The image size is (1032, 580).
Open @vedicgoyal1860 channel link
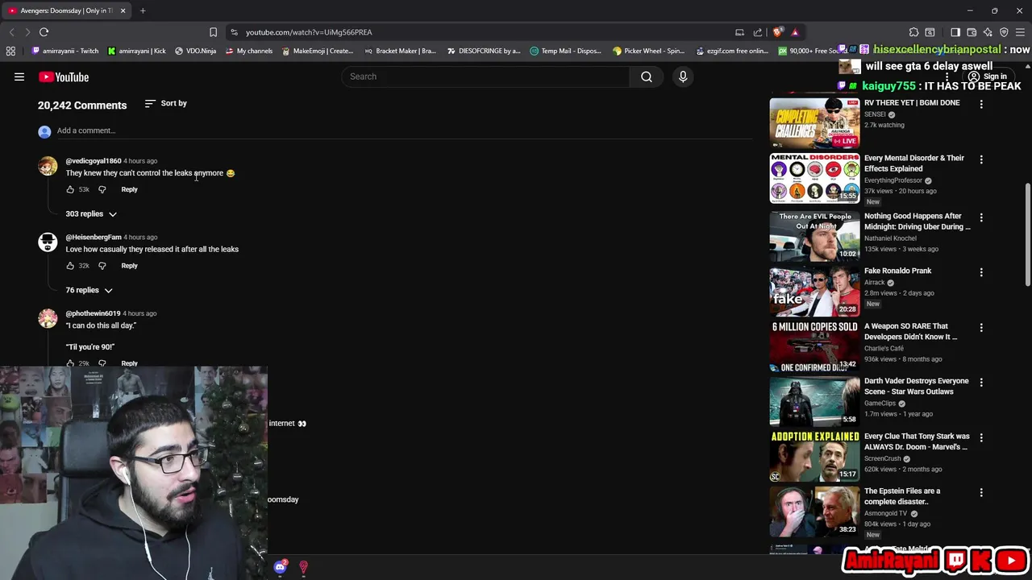[x=94, y=161]
